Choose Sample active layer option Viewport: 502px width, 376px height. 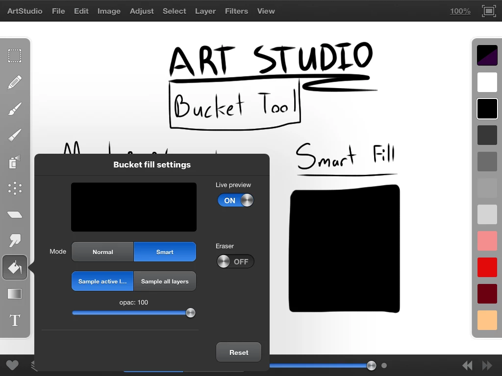[x=102, y=282]
